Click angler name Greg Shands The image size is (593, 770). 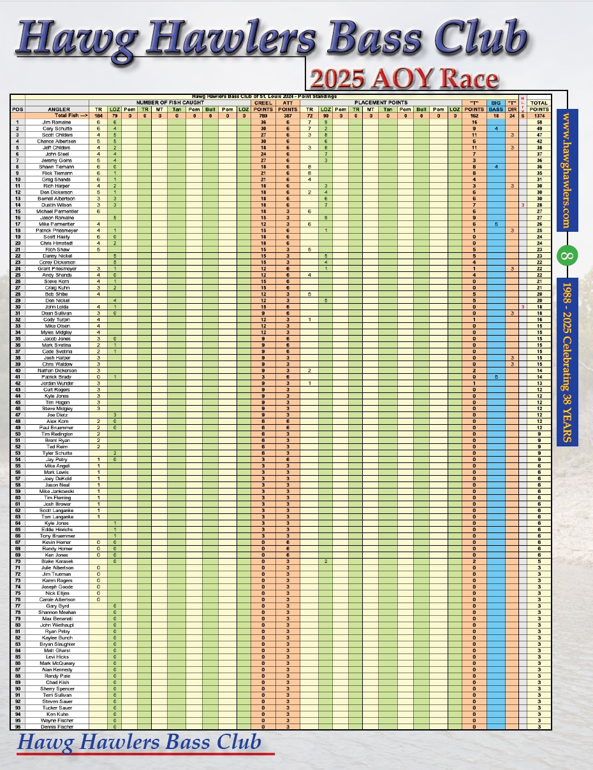[57, 179]
